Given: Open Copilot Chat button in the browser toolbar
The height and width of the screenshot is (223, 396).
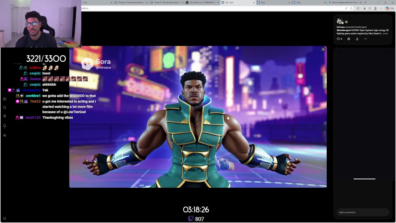Looking at the screenshot, I should [x=389, y=8].
